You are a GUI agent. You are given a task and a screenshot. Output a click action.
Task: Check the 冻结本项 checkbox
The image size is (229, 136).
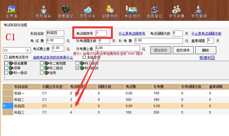point(84,57)
